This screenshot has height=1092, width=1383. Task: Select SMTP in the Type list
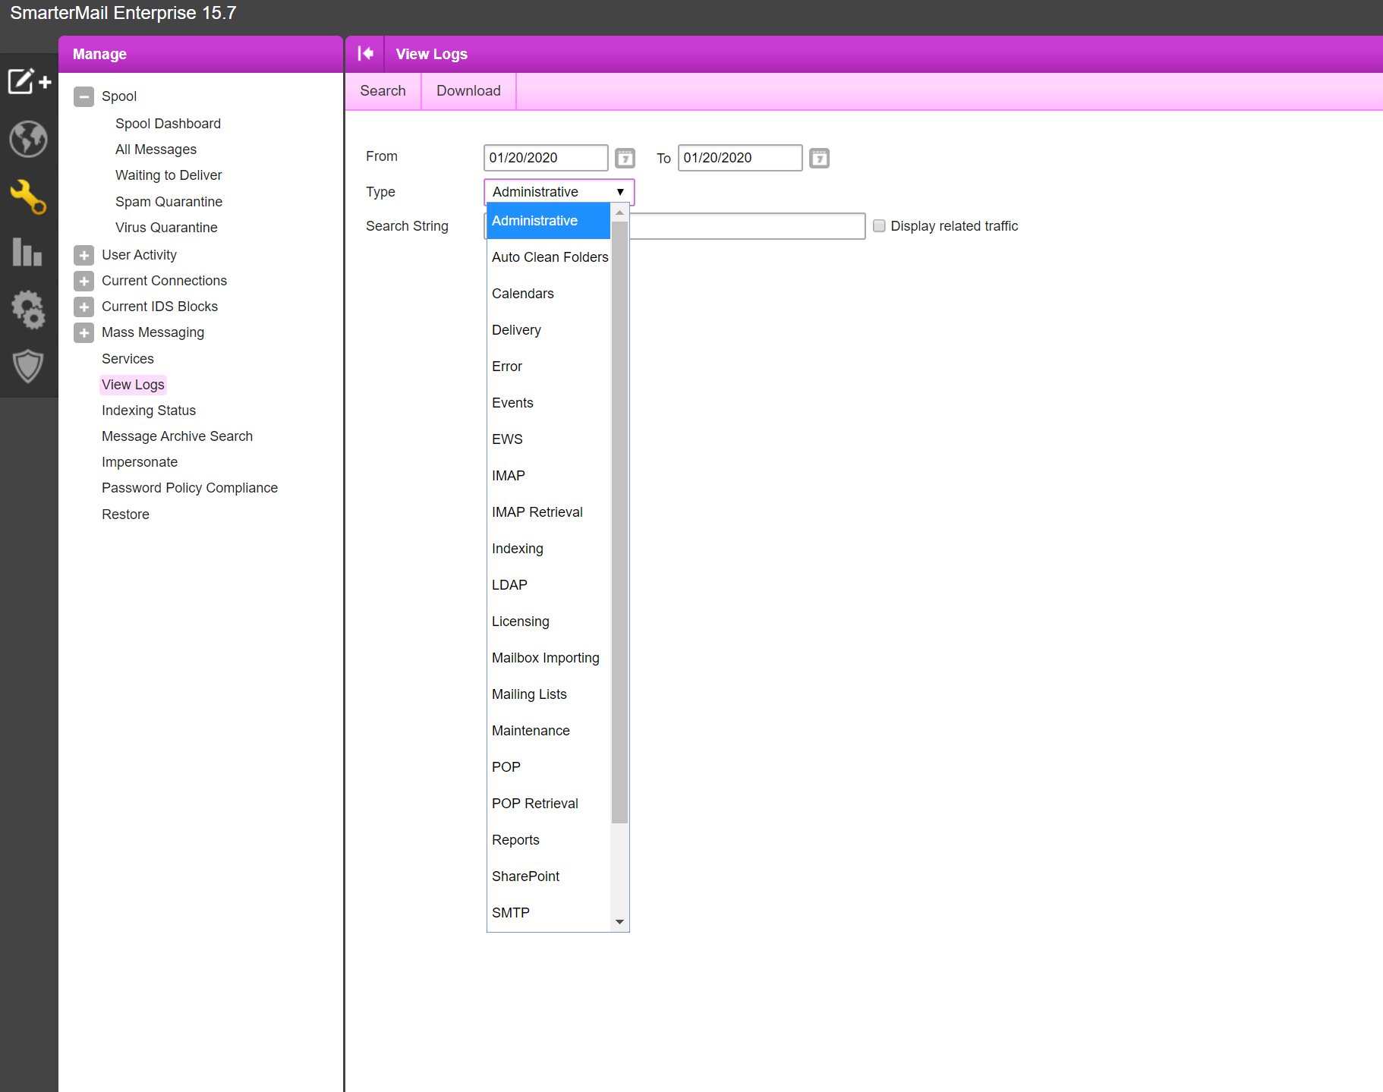pyautogui.click(x=510, y=913)
